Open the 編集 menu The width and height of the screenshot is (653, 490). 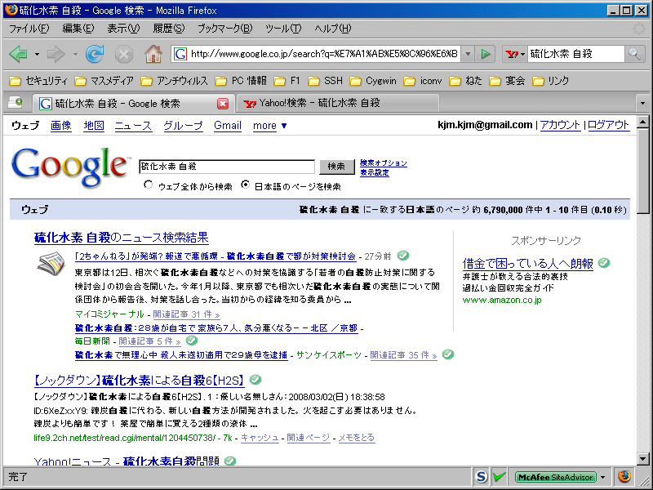(78, 29)
